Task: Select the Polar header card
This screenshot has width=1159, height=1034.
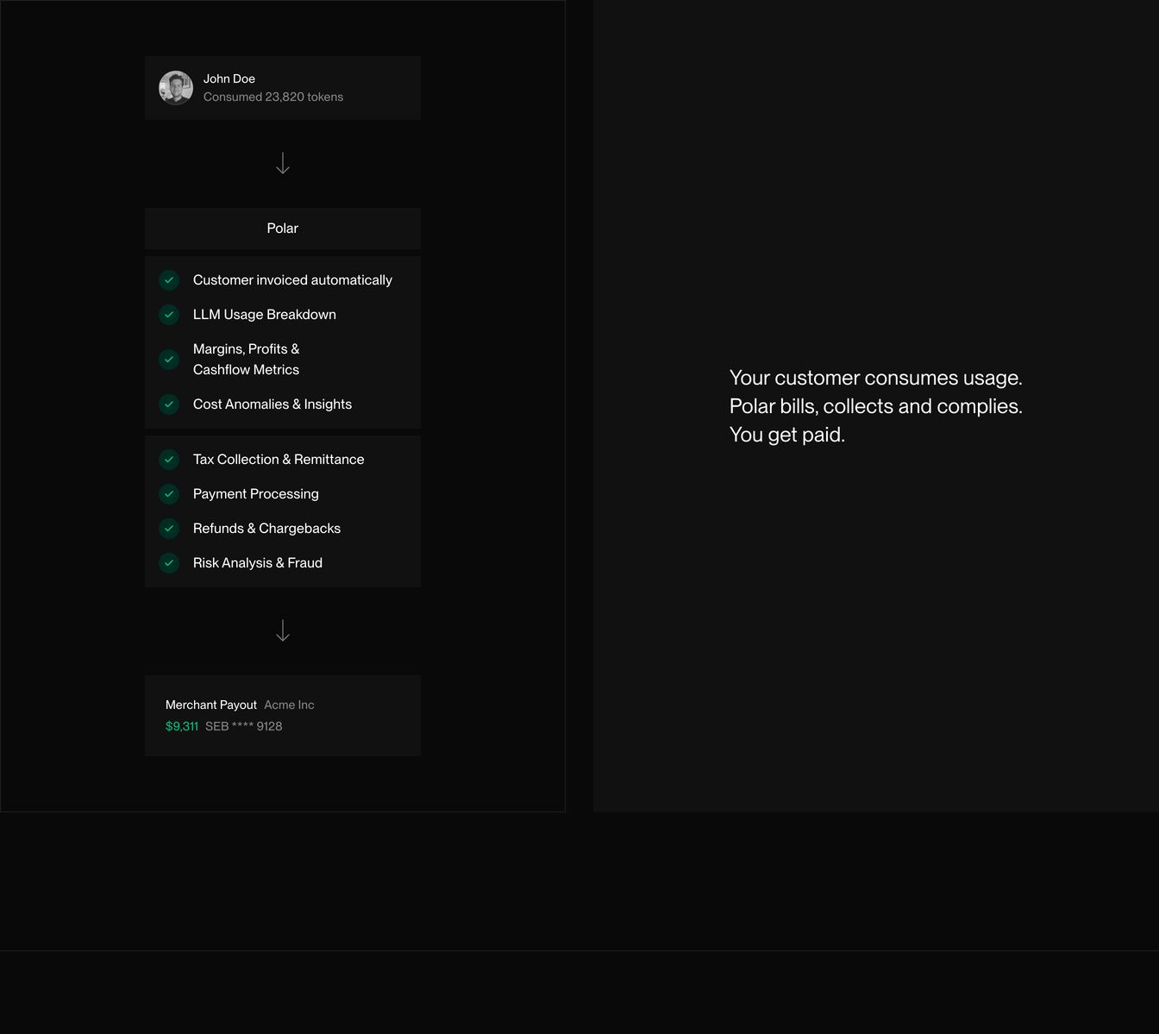Action: (283, 229)
